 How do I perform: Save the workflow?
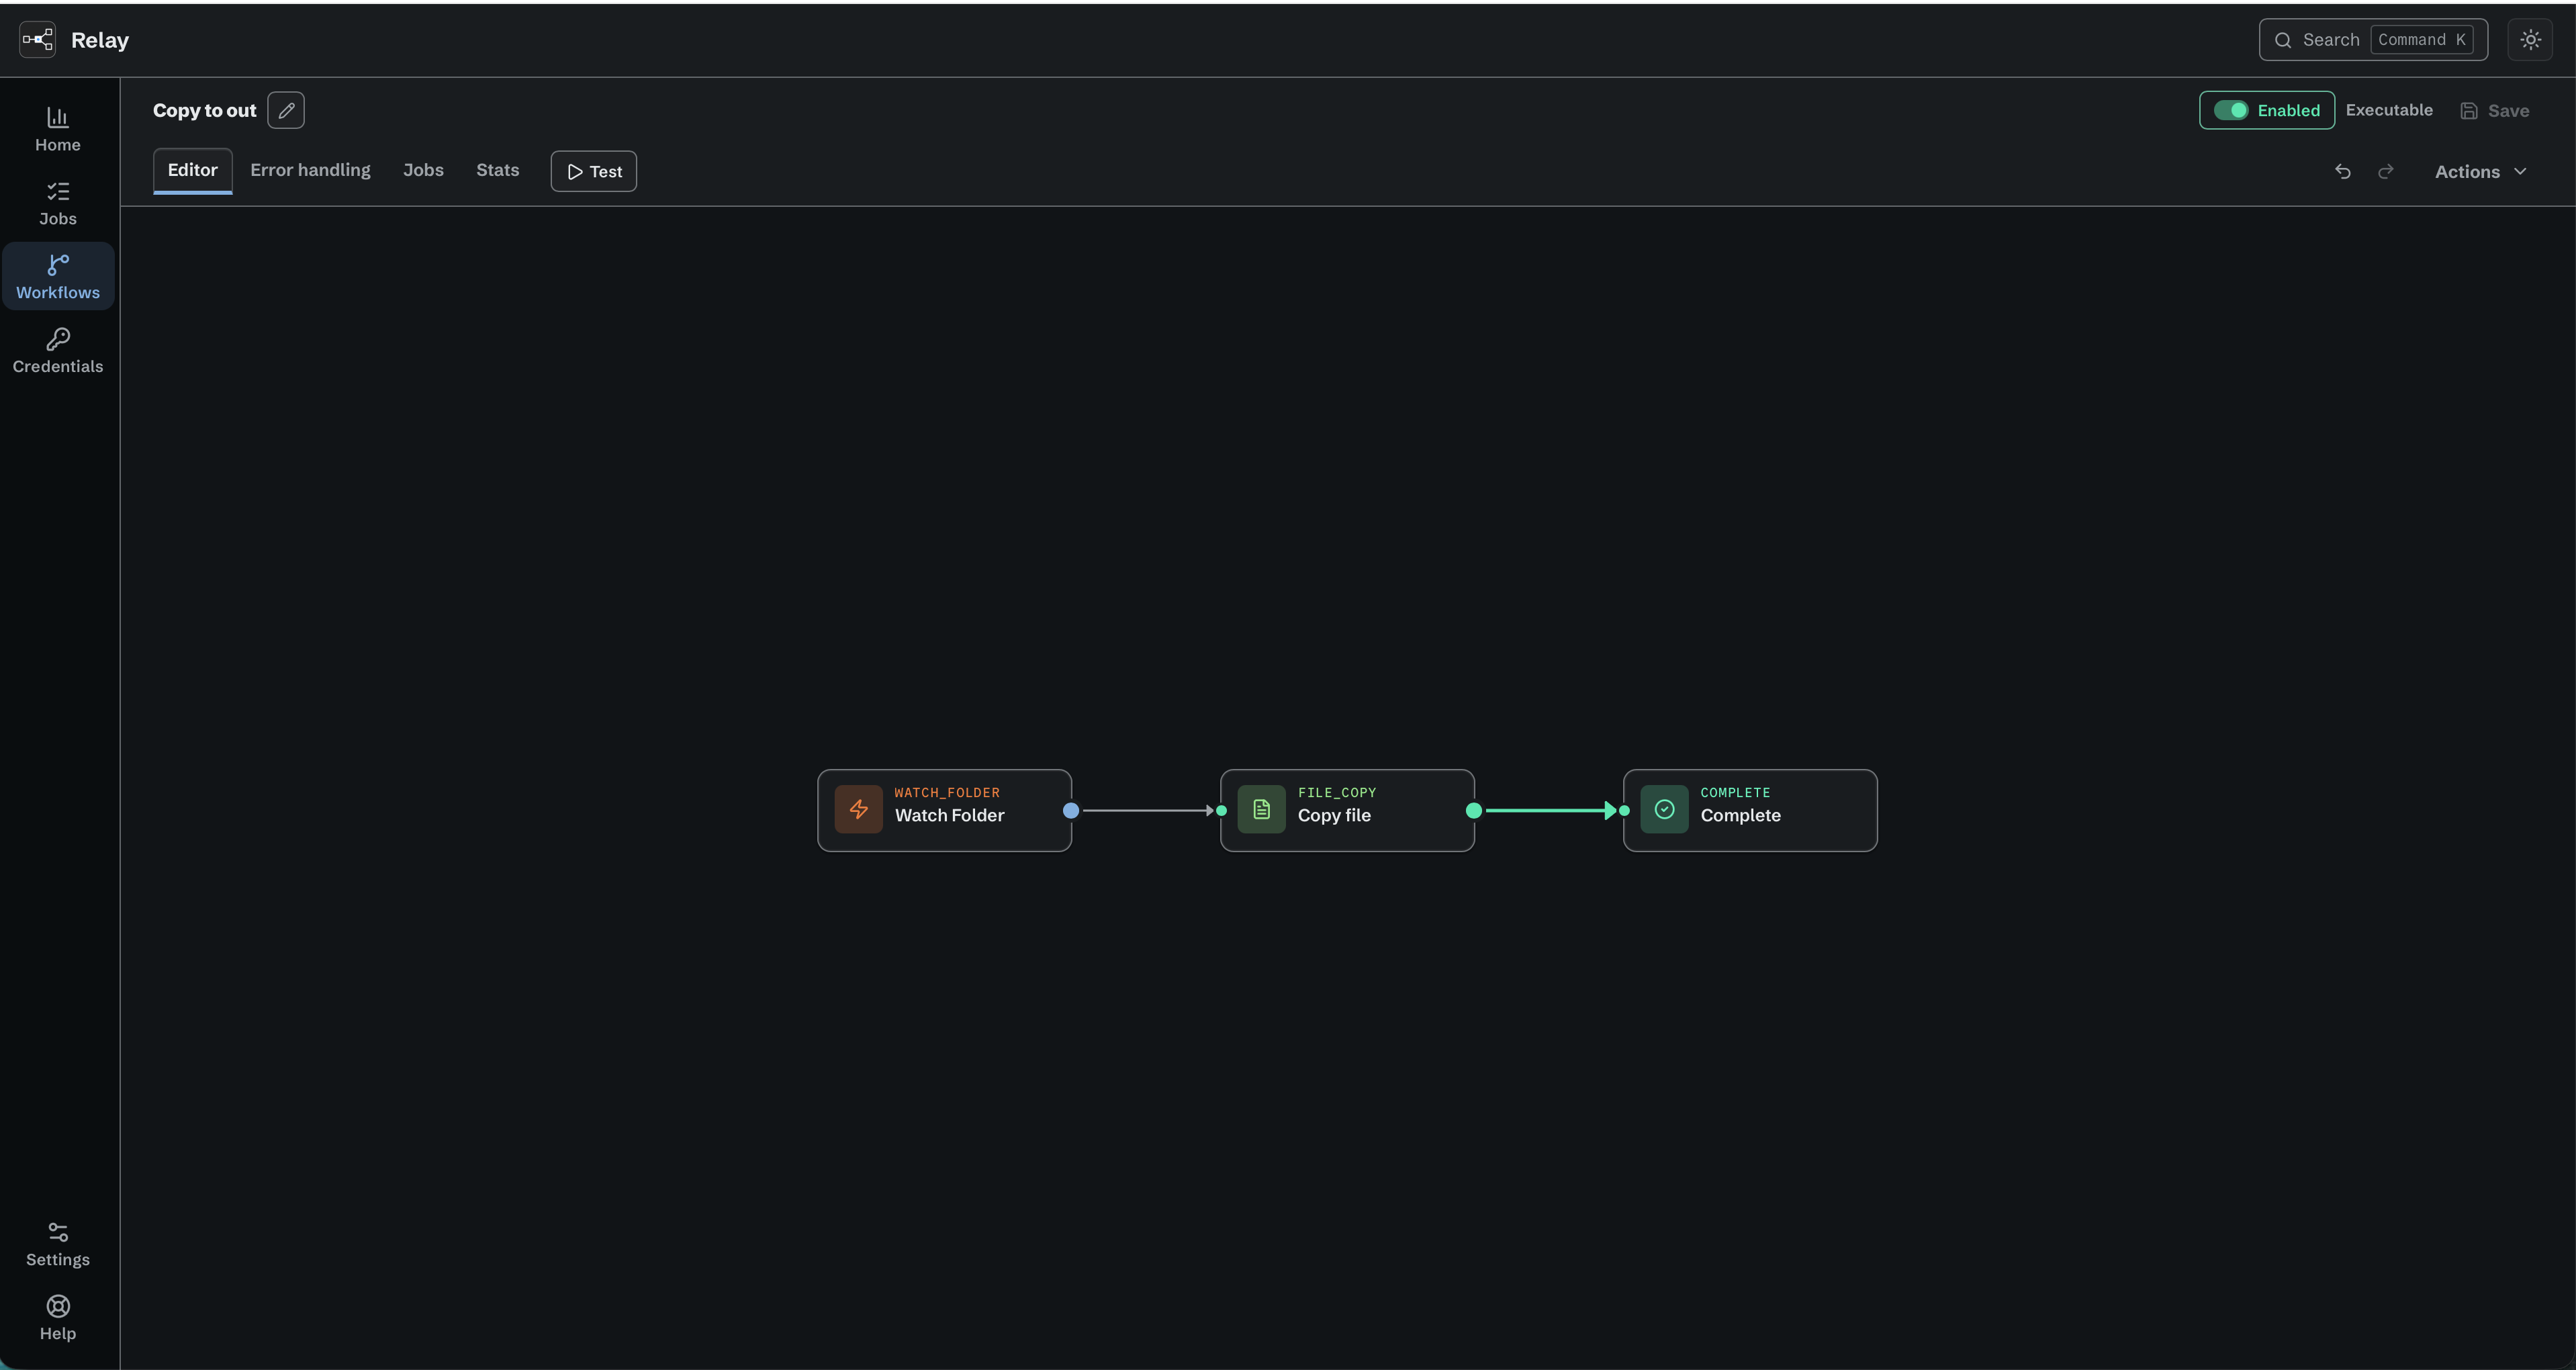coord(2494,111)
